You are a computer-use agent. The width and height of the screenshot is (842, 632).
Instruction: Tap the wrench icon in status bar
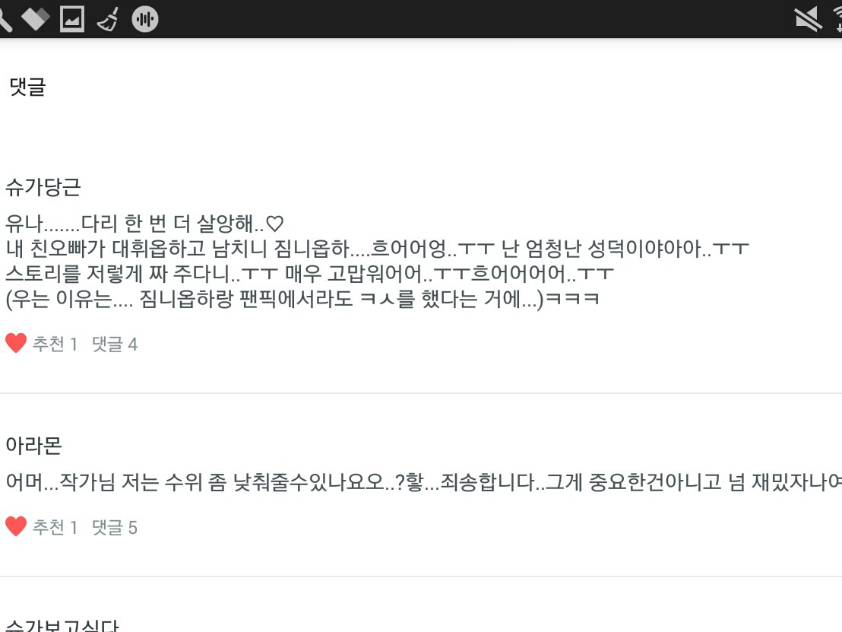coord(5,19)
